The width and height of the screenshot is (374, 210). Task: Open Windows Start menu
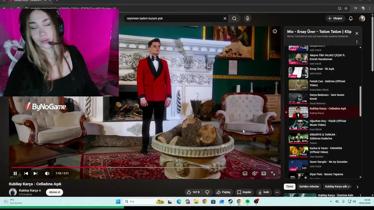[x=118, y=202]
